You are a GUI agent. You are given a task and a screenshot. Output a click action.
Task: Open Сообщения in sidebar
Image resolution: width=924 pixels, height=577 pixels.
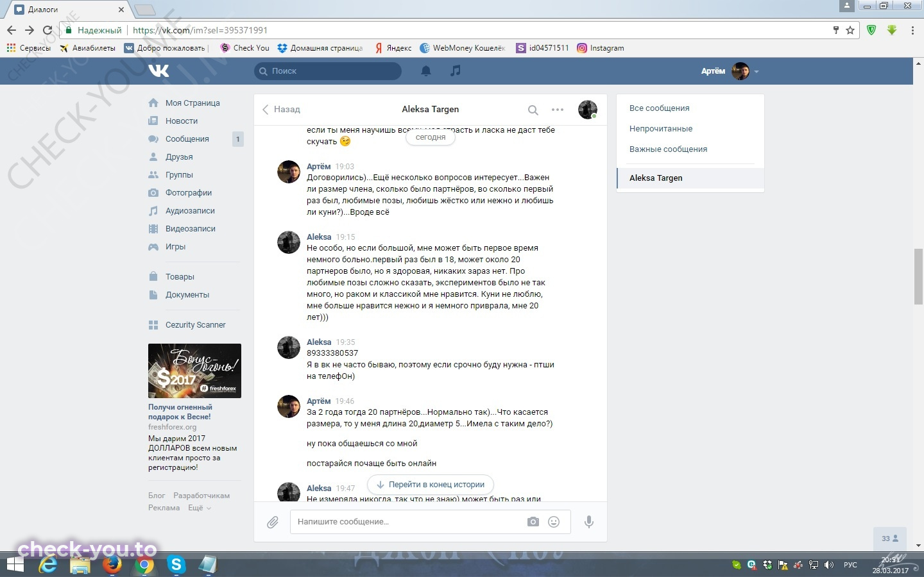[187, 139]
